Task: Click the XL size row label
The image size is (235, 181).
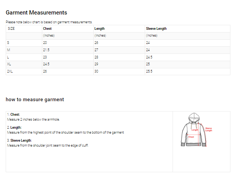Action: click(x=9, y=64)
